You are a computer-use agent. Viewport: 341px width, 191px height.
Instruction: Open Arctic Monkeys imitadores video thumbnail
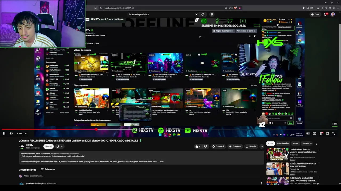pos(277,154)
